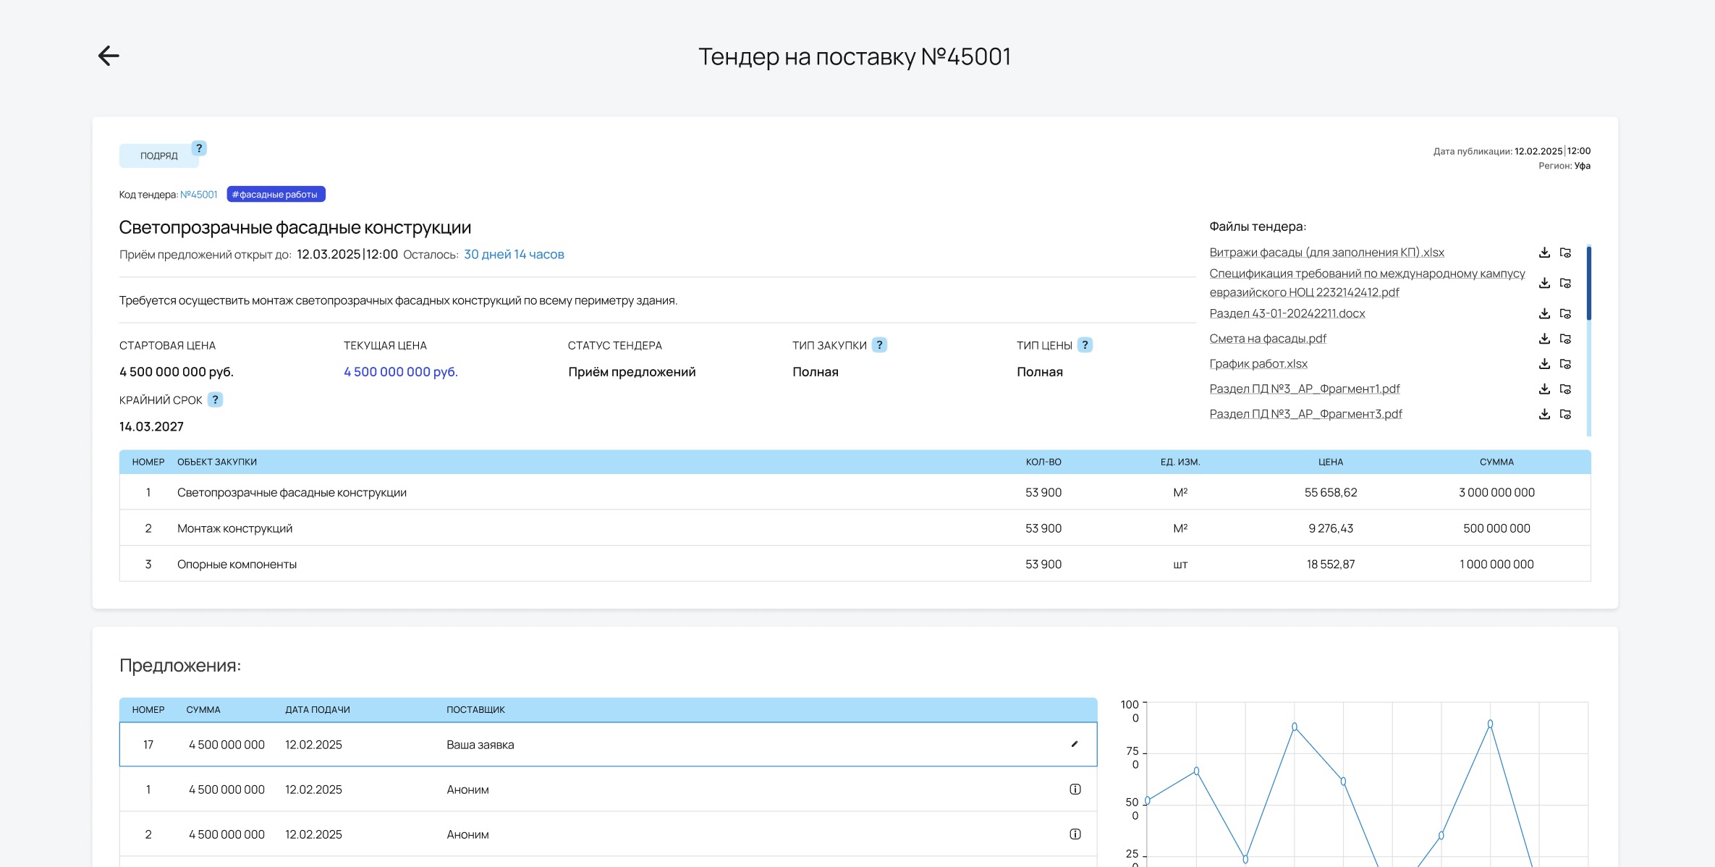Open Спецификация требований pdf file link
This screenshot has height=867, width=1715.
[x=1366, y=283]
